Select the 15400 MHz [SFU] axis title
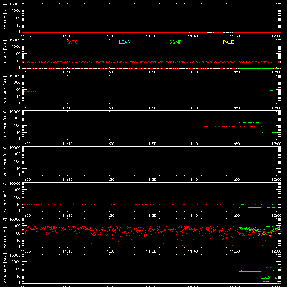 click(5, 269)
